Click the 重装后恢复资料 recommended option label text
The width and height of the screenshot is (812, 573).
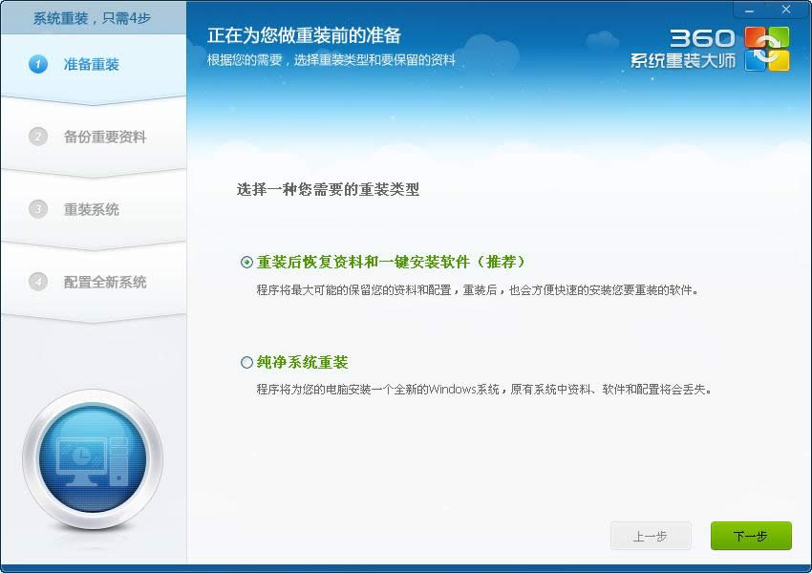pyautogui.click(x=391, y=262)
